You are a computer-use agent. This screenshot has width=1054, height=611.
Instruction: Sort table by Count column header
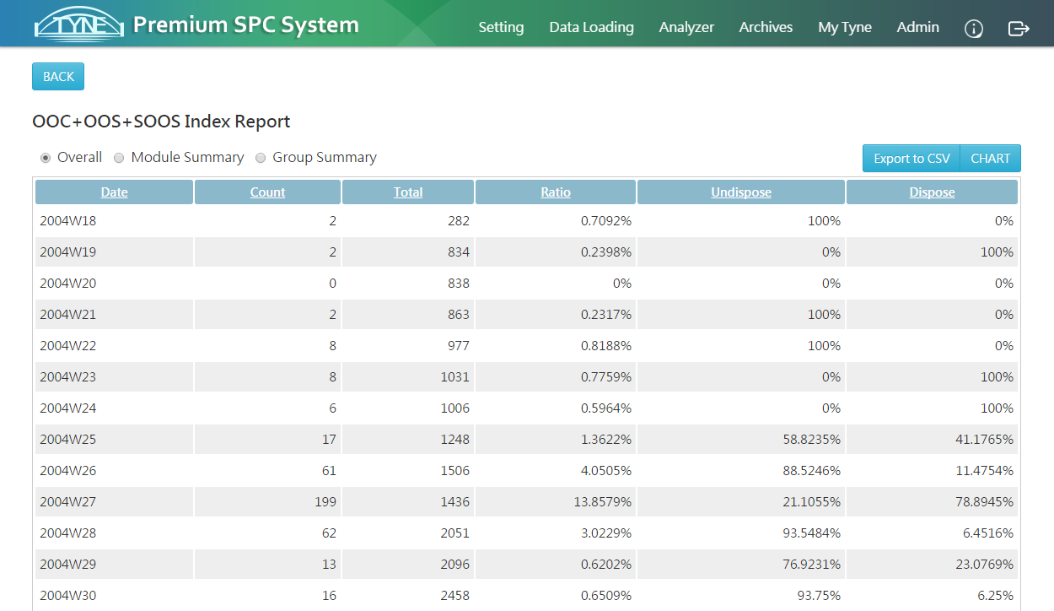[267, 192]
